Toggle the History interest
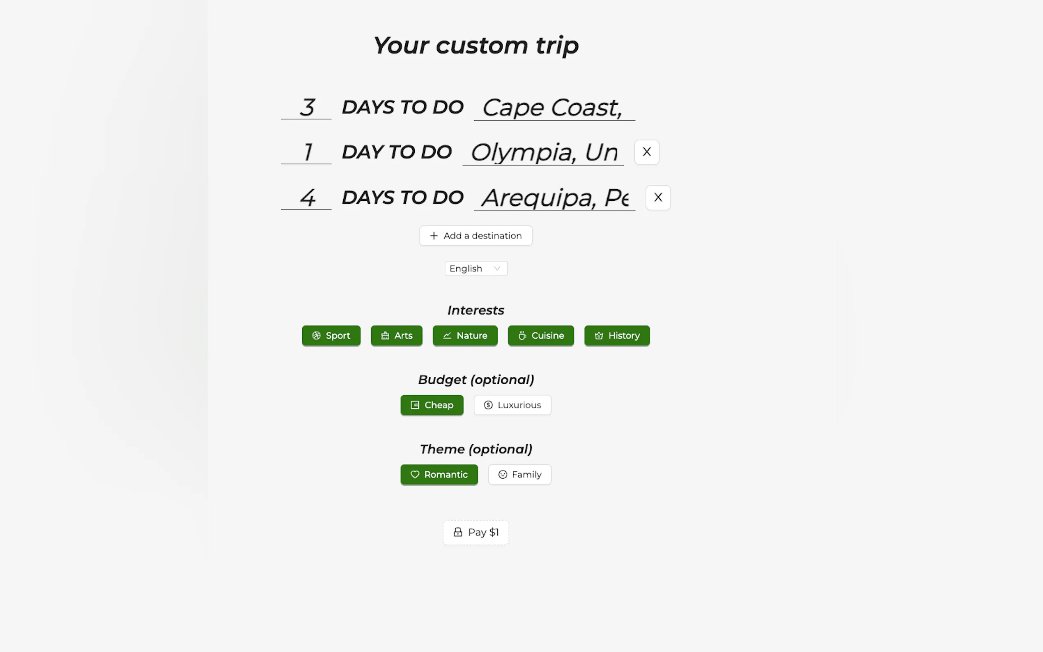Screen dimensions: 1043x652 (x=617, y=335)
